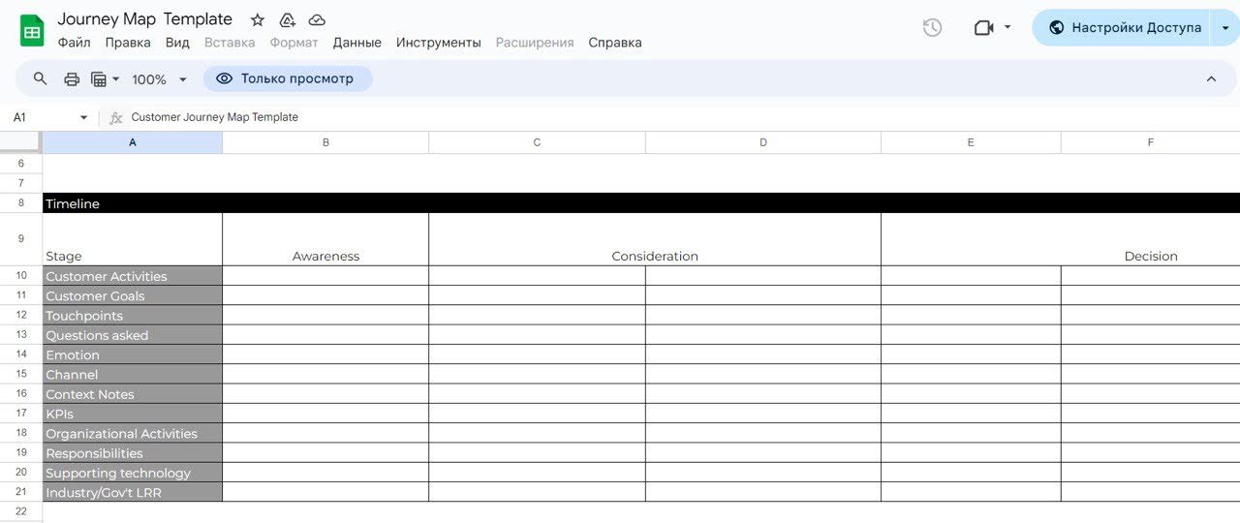This screenshot has width=1240, height=523.
Task: Open the Расширения menu
Action: [x=535, y=43]
